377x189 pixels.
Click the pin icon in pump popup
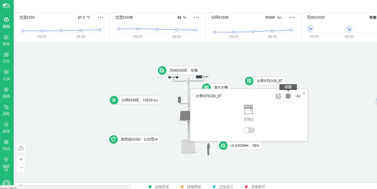pyautogui.click(x=297, y=96)
